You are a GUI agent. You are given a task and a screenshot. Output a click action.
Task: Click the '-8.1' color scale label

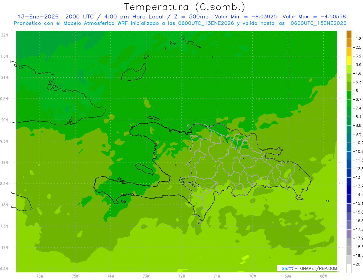[x=357, y=117]
